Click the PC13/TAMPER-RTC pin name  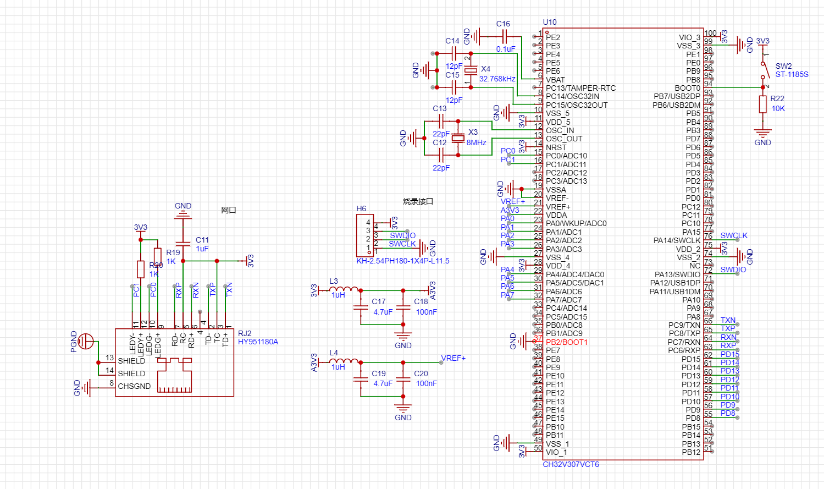click(x=580, y=88)
